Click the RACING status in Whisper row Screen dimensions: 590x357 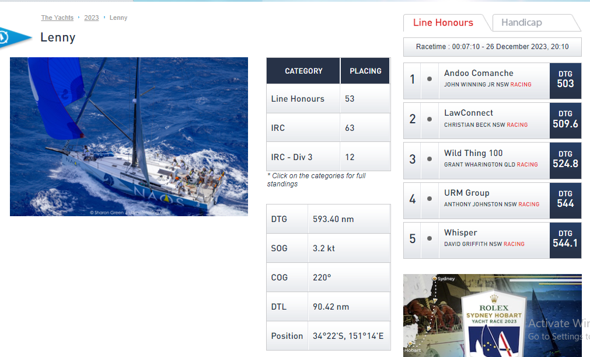click(514, 244)
